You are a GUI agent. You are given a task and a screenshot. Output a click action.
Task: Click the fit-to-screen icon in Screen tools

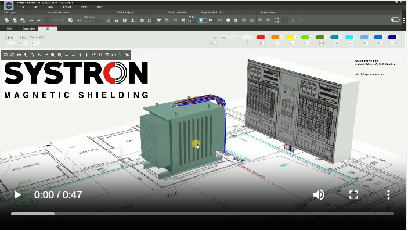coord(276,20)
